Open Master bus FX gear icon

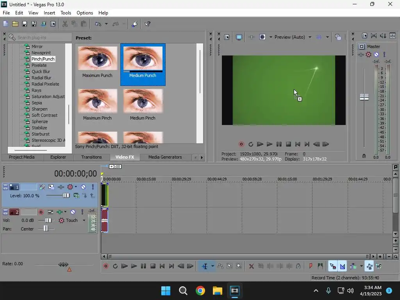click(368, 54)
